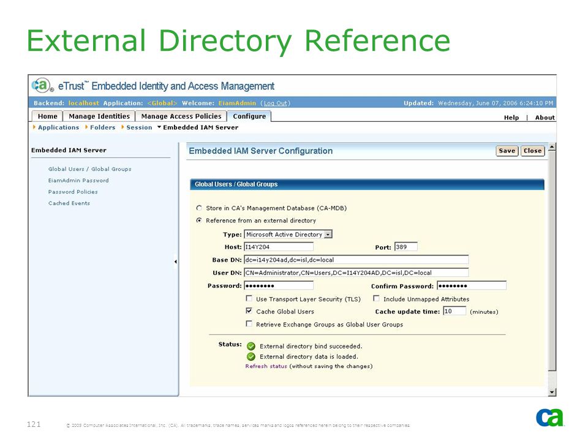
Task: Select Reference from an external directory option
Action: pos(199,220)
